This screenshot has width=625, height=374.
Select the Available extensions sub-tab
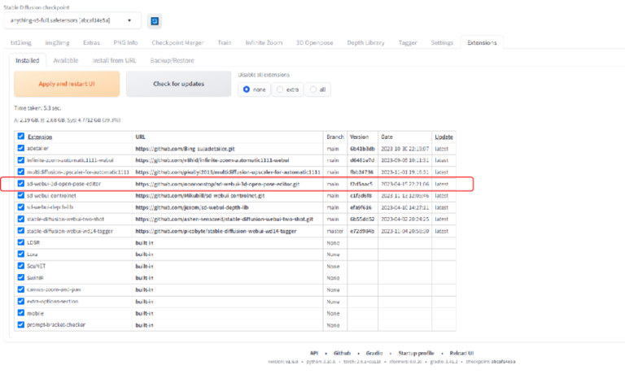tap(66, 60)
